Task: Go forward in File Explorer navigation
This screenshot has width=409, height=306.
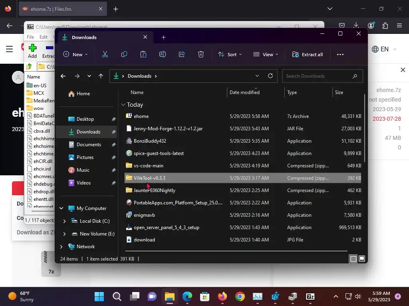Action: click(x=77, y=76)
